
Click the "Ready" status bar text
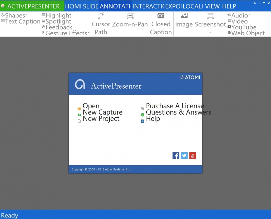click(x=10, y=215)
